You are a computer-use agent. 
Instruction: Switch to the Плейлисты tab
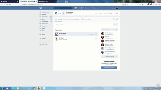pyautogui.click(x=66, y=19)
